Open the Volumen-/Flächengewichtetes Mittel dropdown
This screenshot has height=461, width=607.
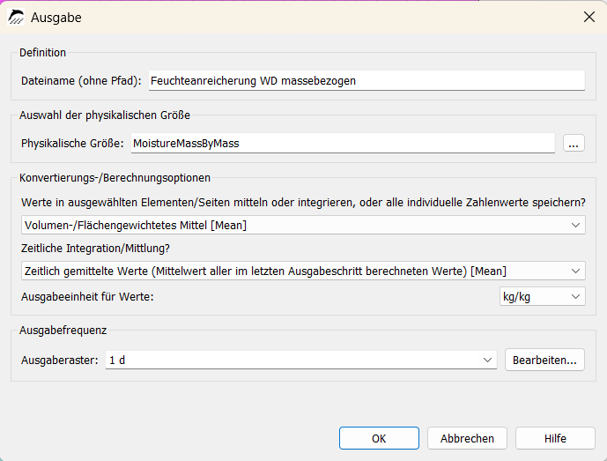pyautogui.click(x=303, y=225)
